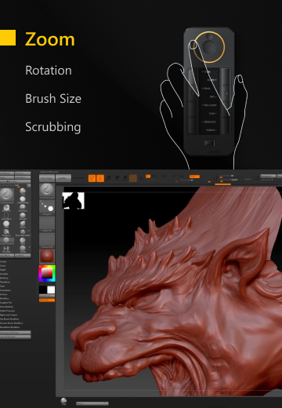Select the Move transform icon in toolbar
The width and height of the screenshot is (282, 408).
coord(109,178)
